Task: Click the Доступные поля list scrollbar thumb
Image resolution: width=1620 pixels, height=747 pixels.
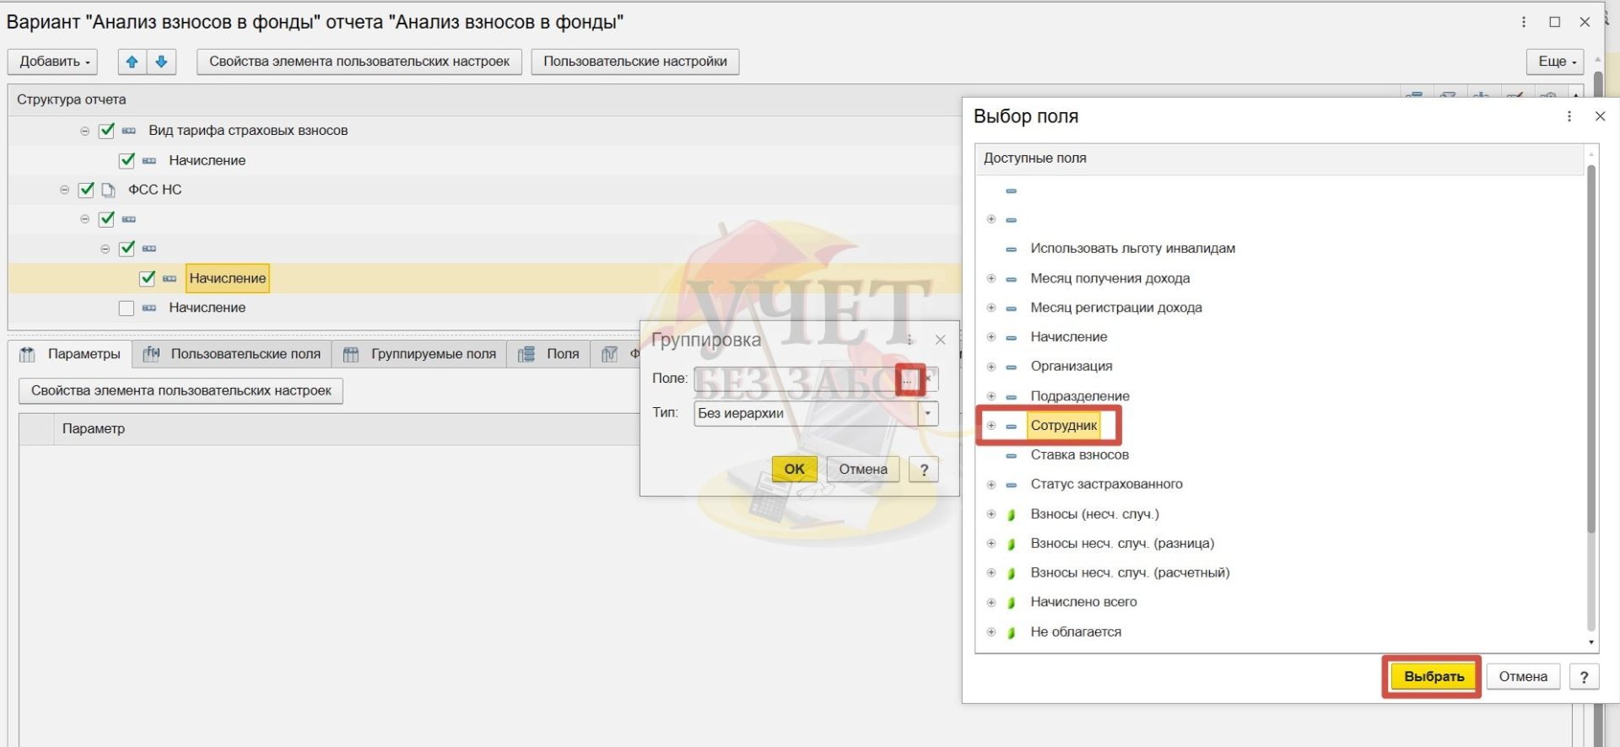Action: click(x=1591, y=350)
